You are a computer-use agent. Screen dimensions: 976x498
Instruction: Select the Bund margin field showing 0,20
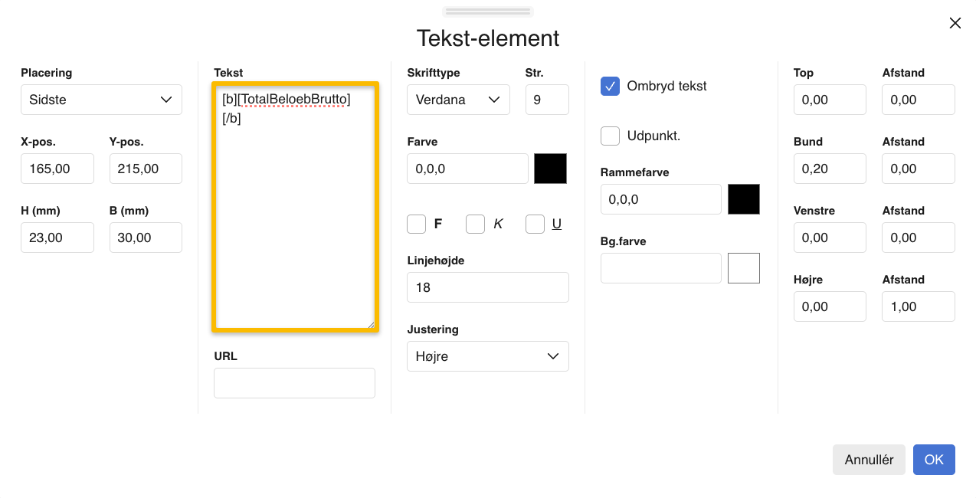tap(830, 169)
